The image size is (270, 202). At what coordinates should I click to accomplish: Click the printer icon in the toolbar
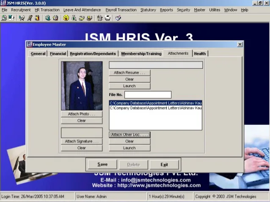pyautogui.click(x=107, y=18)
